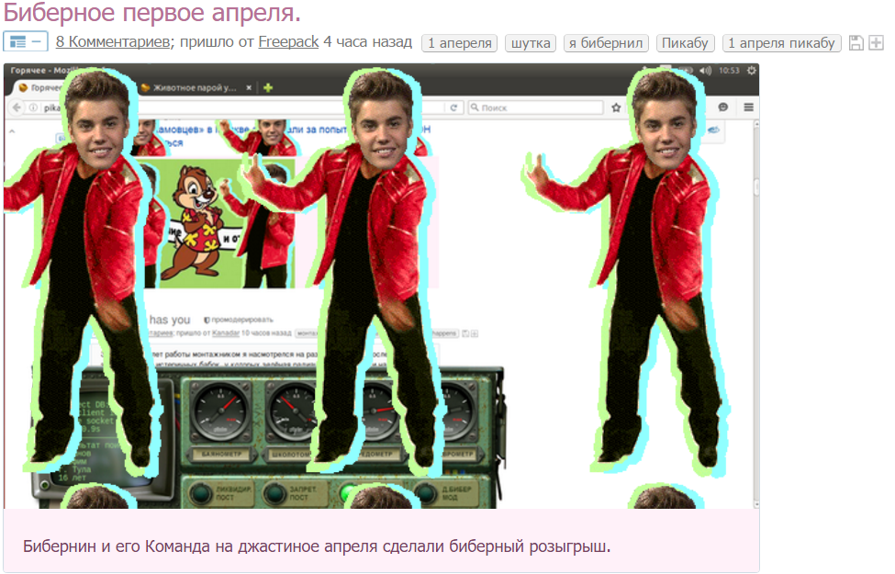Click the caption text starting with "Бибернин и его Команда"
The image size is (895, 574).
pos(317,546)
